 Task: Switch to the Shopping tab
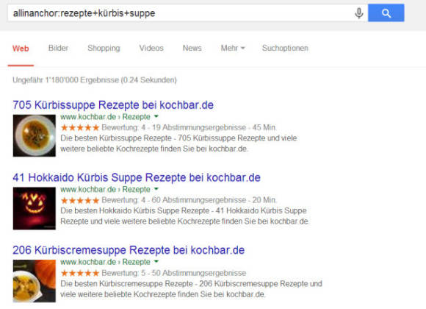[x=104, y=48]
